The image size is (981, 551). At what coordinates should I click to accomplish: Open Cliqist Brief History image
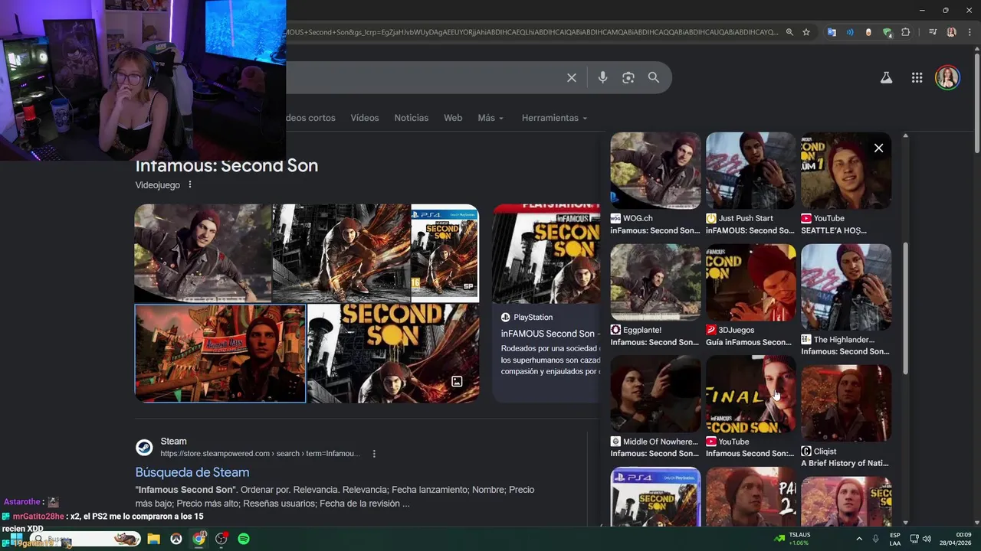(x=846, y=416)
